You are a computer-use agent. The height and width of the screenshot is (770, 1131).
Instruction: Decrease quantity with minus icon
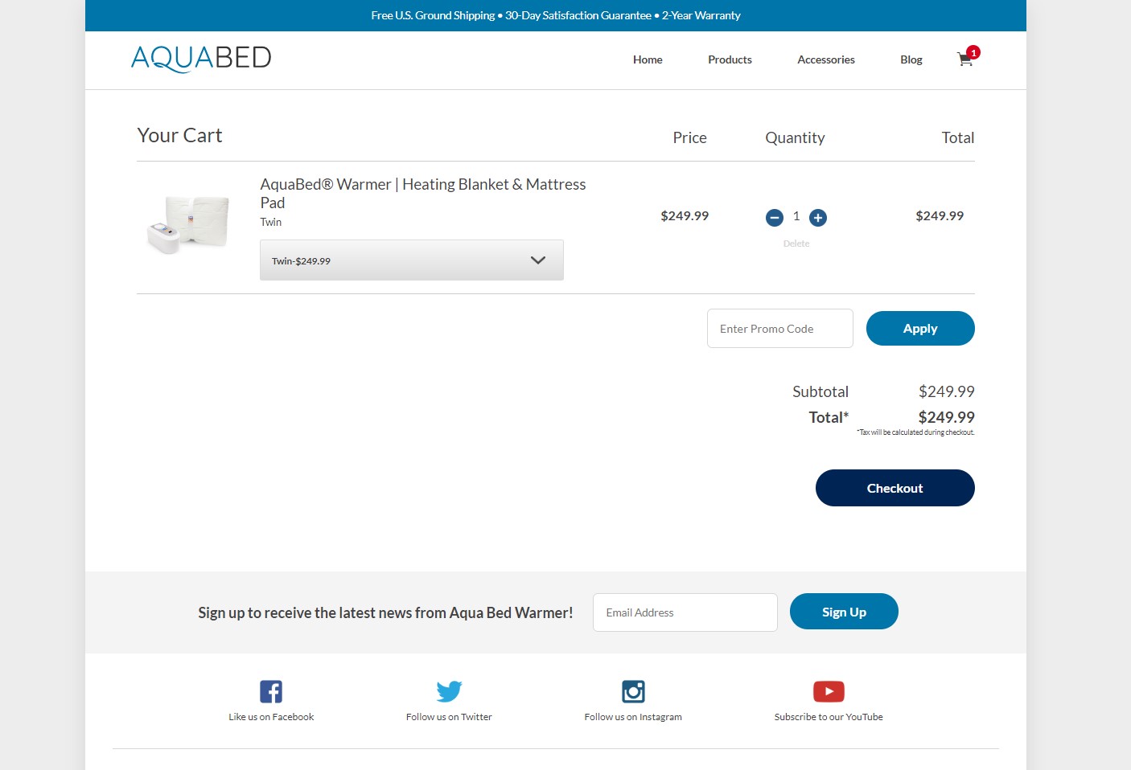[x=775, y=218]
